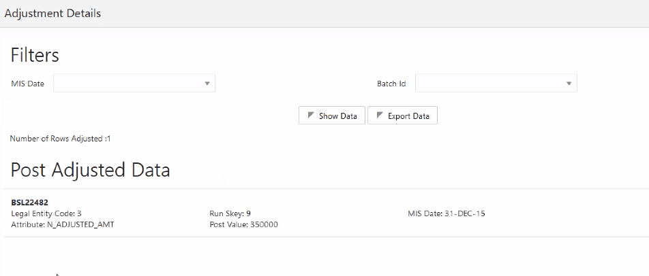Click the MIS Date: 31-DEC-15 value
This screenshot has width=649, height=276.
446,213
